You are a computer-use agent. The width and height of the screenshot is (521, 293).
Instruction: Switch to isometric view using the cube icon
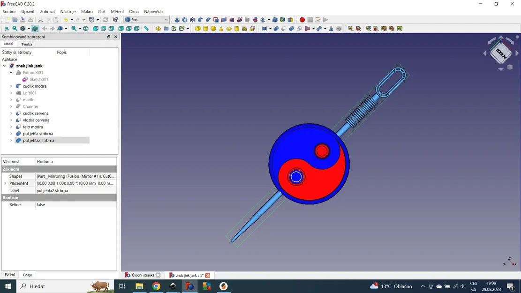pyautogui.click(x=86, y=29)
